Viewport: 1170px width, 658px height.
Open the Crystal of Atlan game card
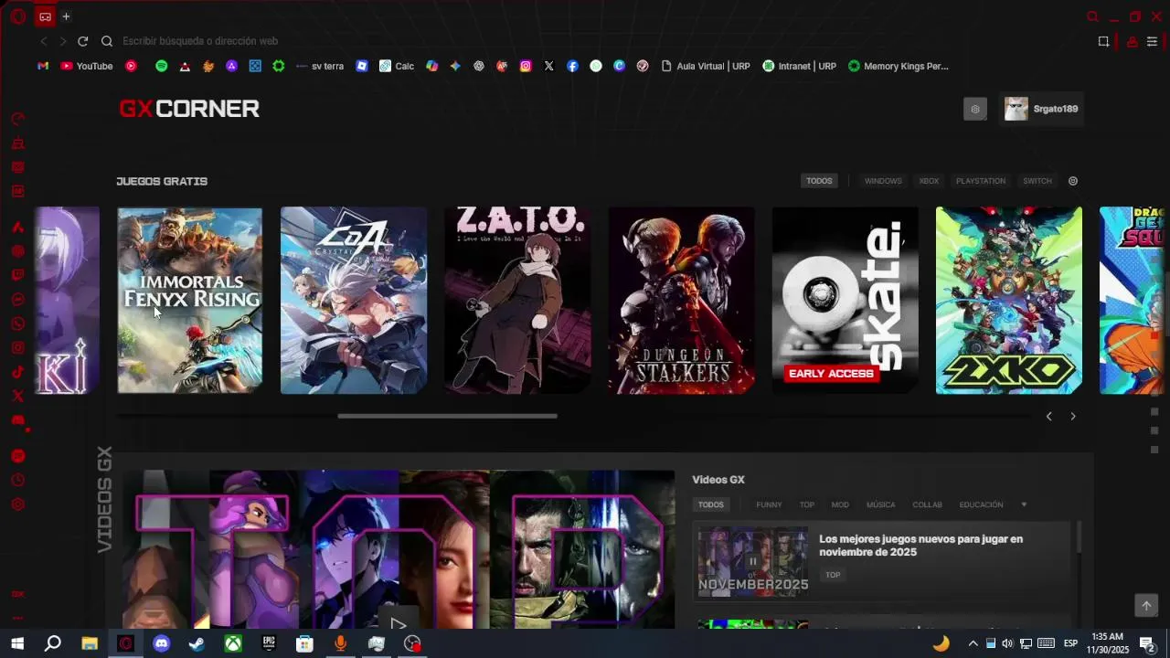(354, 301)
